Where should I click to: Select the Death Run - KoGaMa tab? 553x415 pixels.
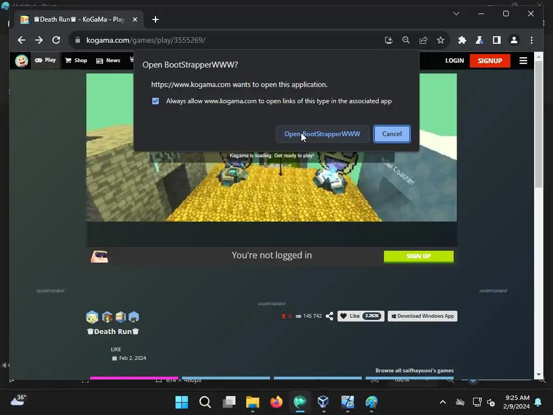click(x=79, y=19)
